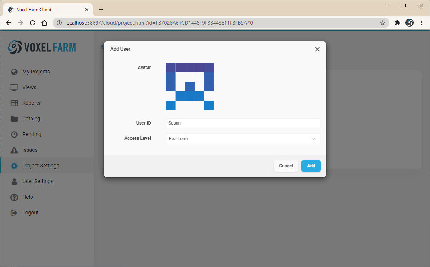430x267 pixels.
Task: Click the Reports table icon
Action: click(x=14, y=103)
